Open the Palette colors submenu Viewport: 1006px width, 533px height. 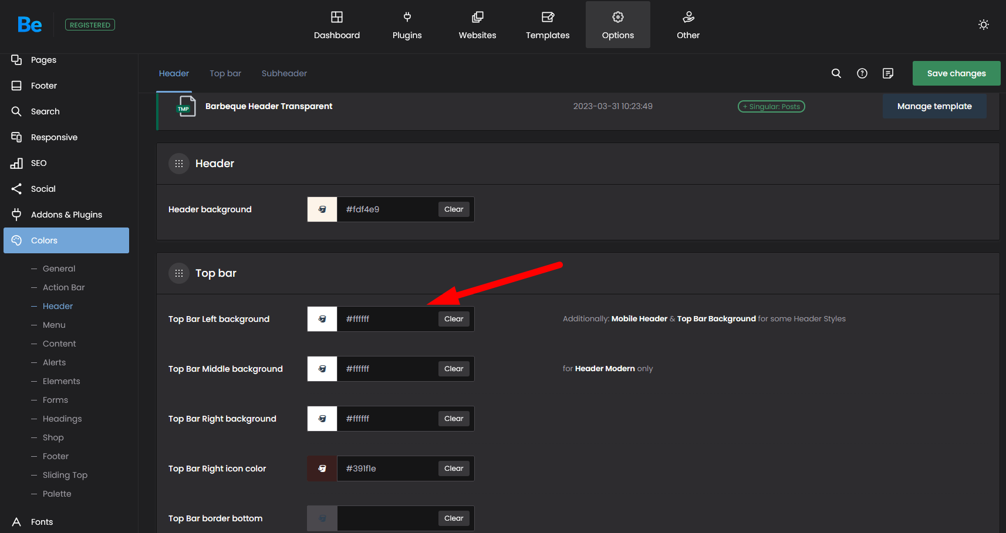tap(57, 494)
